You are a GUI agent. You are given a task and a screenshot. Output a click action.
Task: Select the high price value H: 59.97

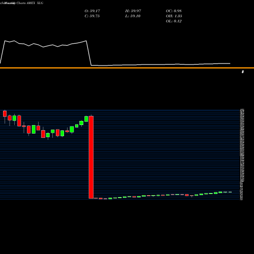(x=133, y=11)
